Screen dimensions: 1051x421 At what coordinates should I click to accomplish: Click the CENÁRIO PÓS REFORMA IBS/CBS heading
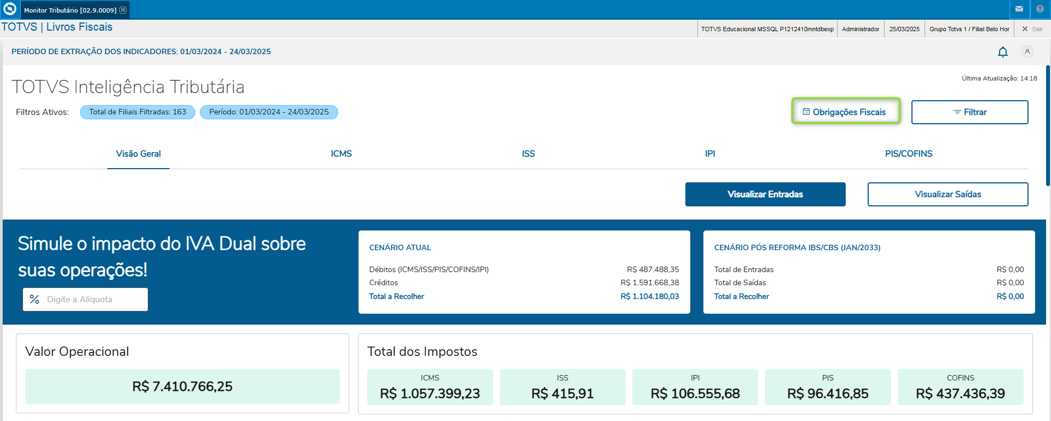point(797,247)
